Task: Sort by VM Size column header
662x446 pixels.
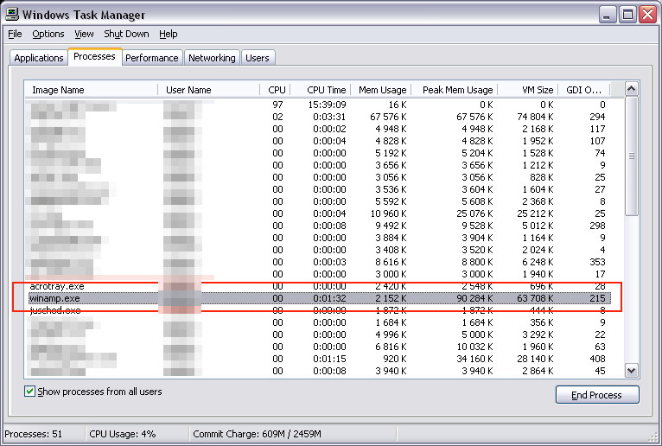Action: pos(528,90)
